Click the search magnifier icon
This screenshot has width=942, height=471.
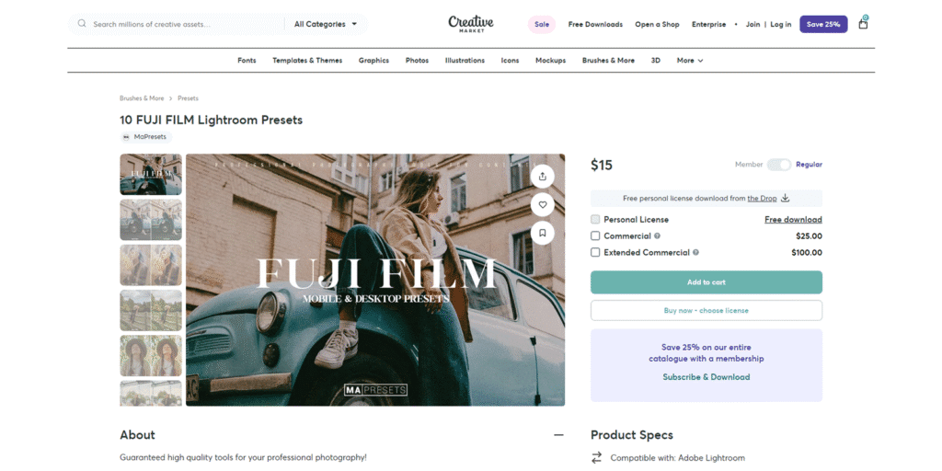coord(82,24)
